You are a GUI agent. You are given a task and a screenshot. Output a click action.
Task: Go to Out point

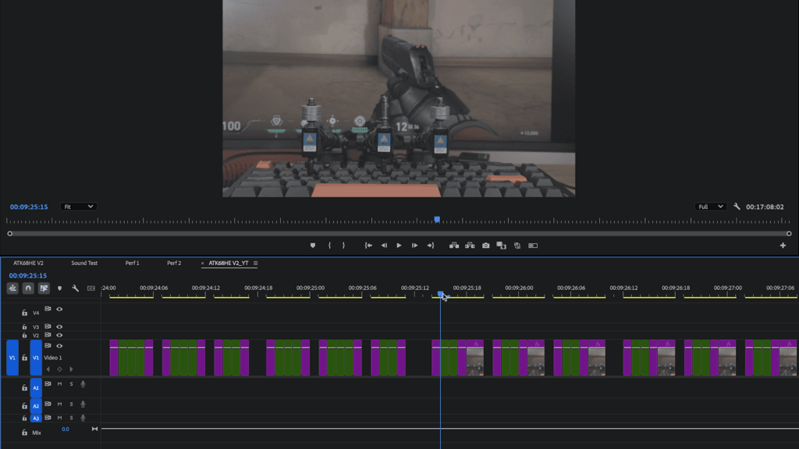(x=431, y=246)
